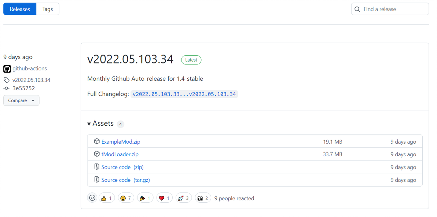This screenshot has width=437, height=217.
Task: Toggle the laugh reaction with 7
Action: click(126, 198)
